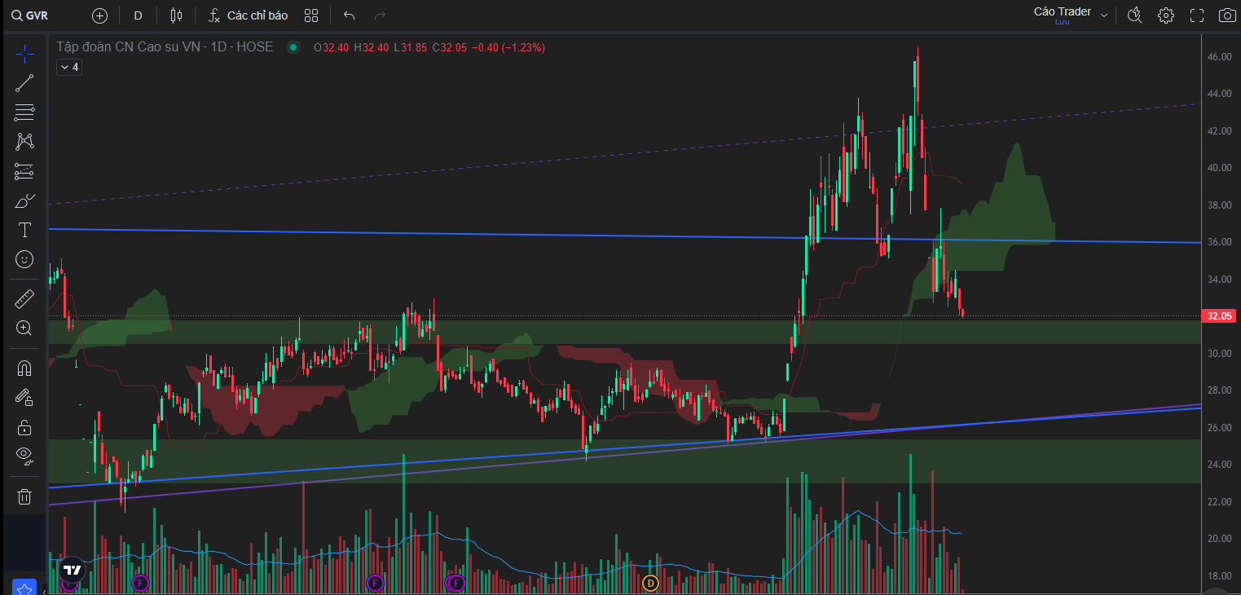
Task: Open the D time interval menu
Action: [x=138, y=15]
